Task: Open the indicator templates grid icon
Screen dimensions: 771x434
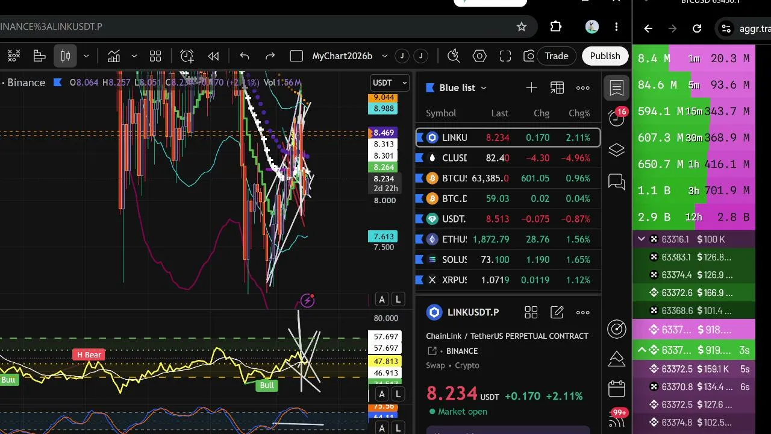Action: coord(155,56)
